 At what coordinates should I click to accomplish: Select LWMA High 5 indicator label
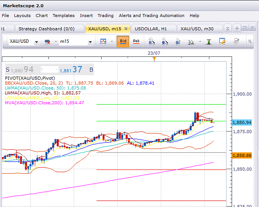click(x=43, y=93)
